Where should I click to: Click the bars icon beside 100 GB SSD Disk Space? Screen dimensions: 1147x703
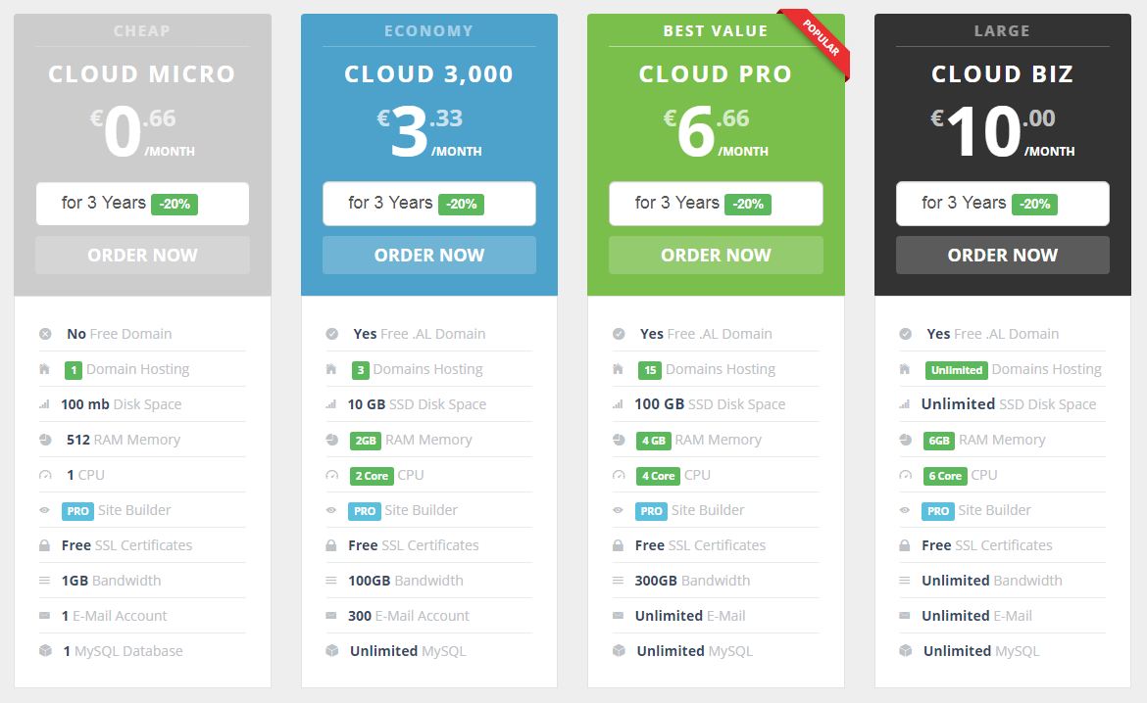(619, 404)
